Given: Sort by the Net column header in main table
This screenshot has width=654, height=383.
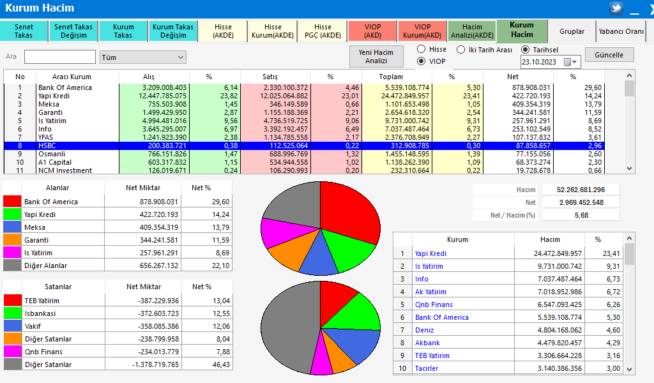Looking at the screenshot, I should point(513,77).
